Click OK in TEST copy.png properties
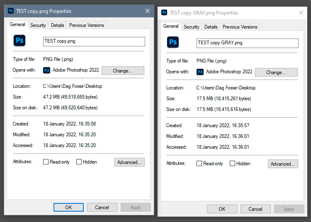311x222 pixels. tap(68, 208)
